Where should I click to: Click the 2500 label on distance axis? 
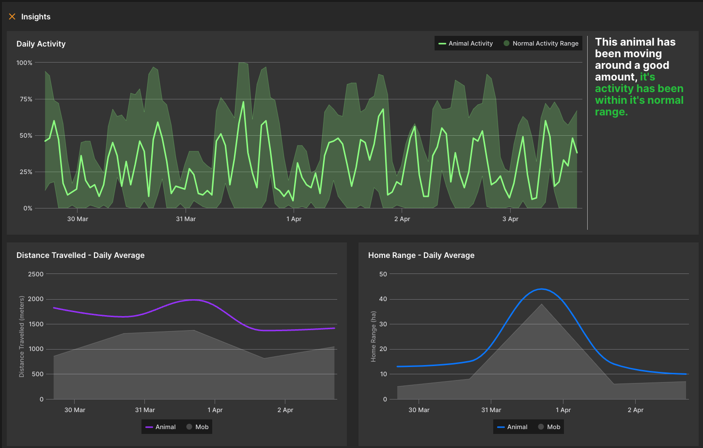pos(35,274)
